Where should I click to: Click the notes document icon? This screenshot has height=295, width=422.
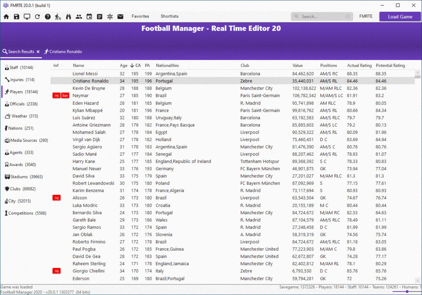pos(100,17)
